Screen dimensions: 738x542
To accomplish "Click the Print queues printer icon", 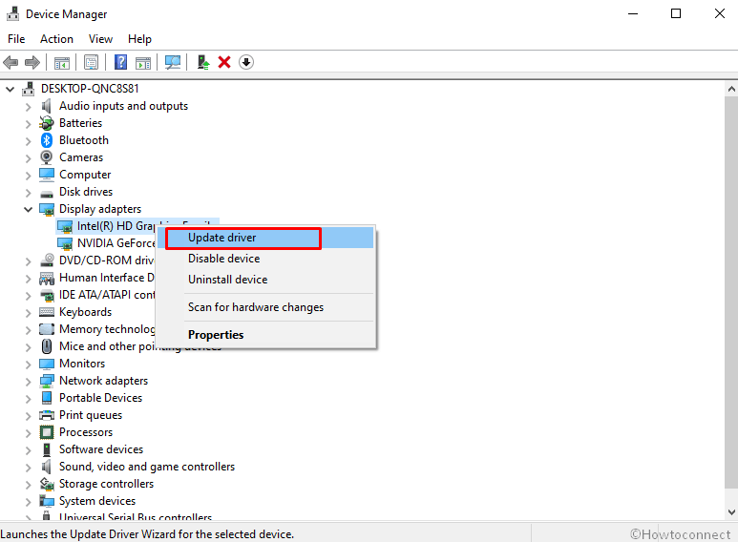I will click(47, 415).
